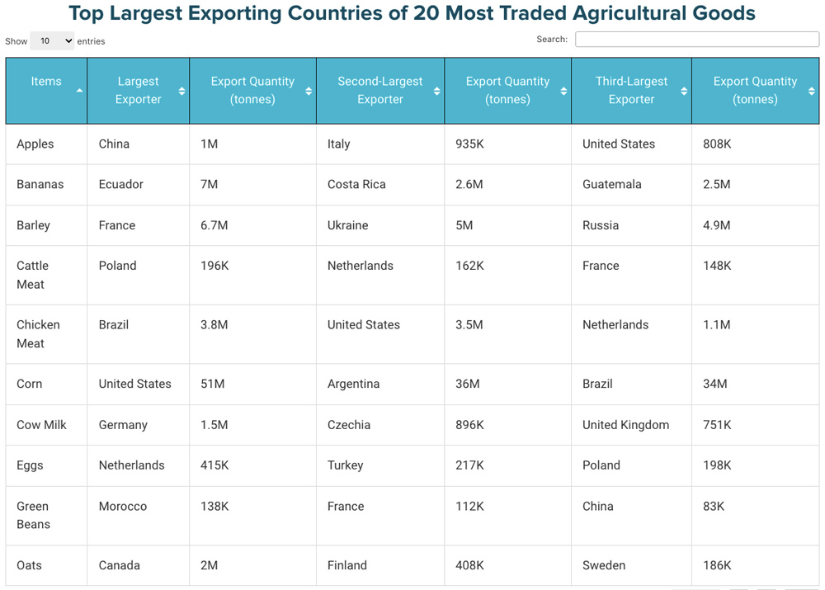Click into the Search input field
The height and width of the screenshot is (590, 825).
point(696,40)
